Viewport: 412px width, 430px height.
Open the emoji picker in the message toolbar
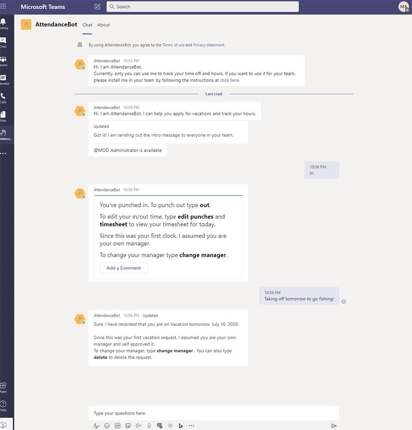click(107, 425)
